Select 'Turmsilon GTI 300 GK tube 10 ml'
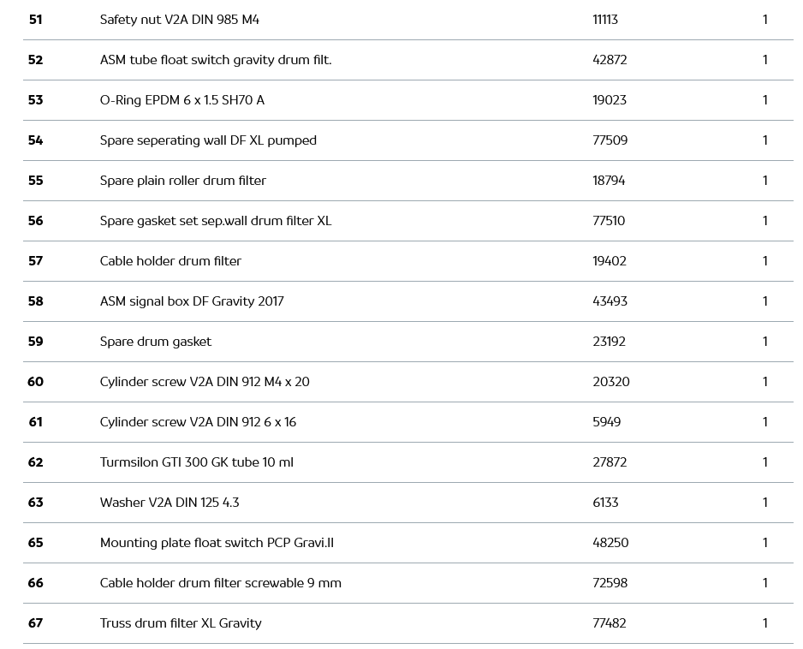Screen dimensions: 803x649 coord(196,462)
